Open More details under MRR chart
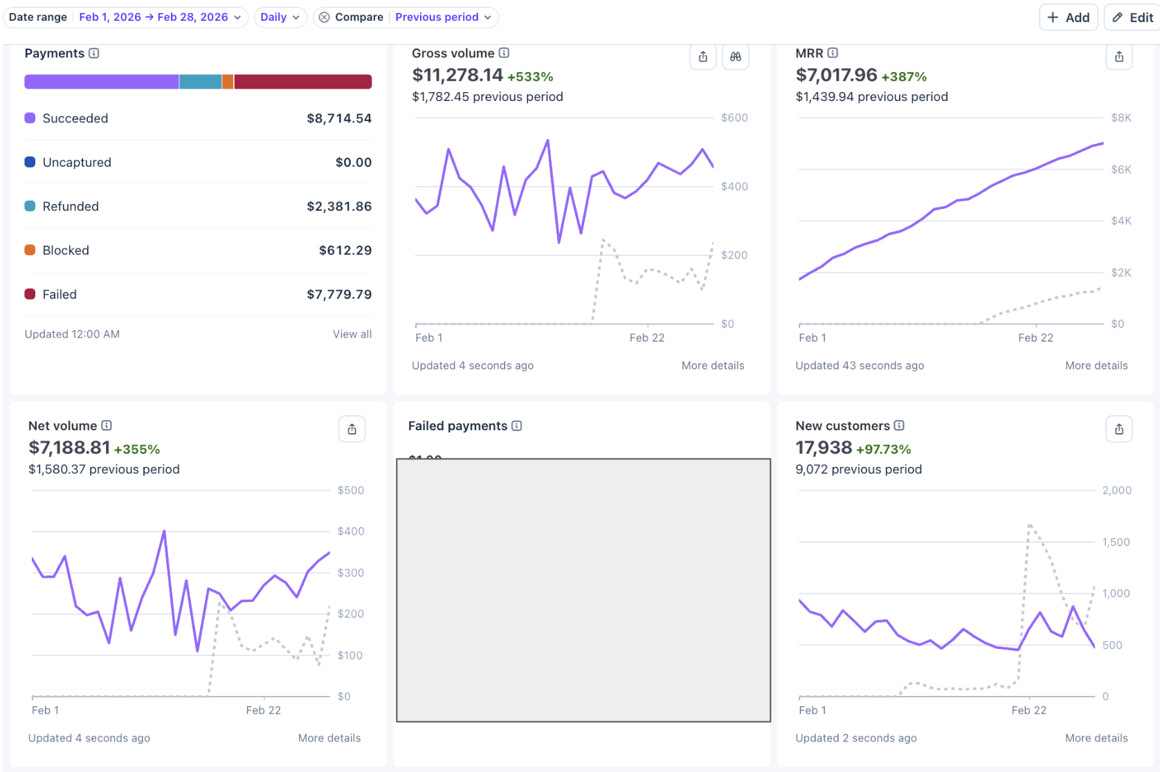The height and width of the screenshot is (772, 1160). 1096,365
